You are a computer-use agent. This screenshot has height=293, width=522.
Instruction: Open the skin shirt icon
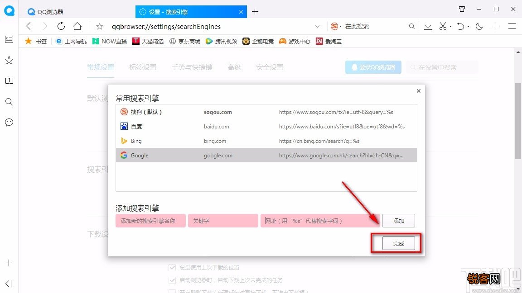pos(462,9)
